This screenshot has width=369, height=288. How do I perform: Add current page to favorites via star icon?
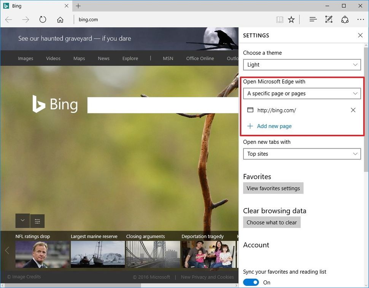291,19
